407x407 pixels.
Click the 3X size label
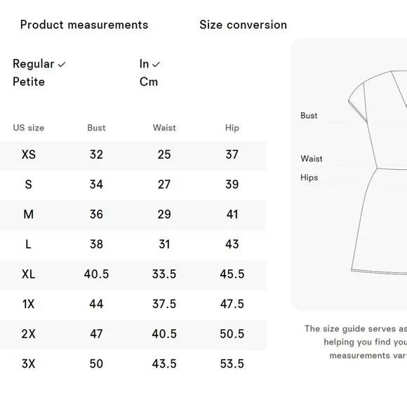click(x=28, y=363)
